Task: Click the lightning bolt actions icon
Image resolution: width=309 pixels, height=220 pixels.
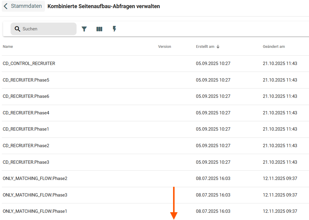Action: [114, 29]
